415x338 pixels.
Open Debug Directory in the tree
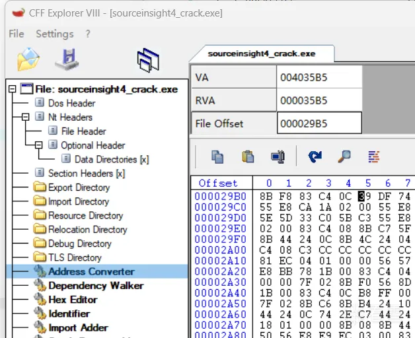click(x=80, y=244)
